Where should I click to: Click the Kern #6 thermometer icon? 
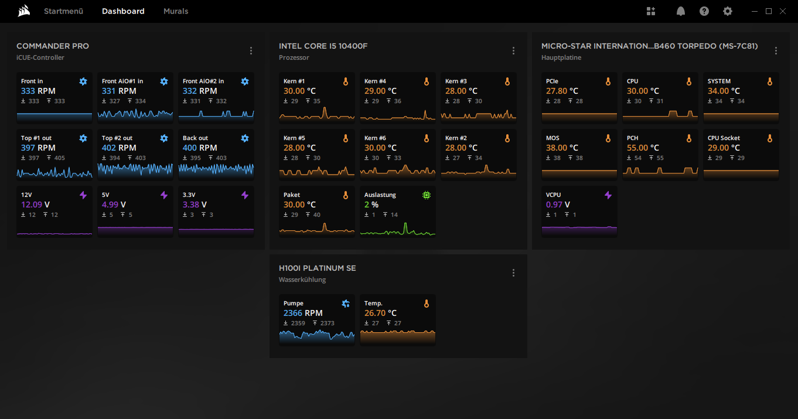click(427, 138)
